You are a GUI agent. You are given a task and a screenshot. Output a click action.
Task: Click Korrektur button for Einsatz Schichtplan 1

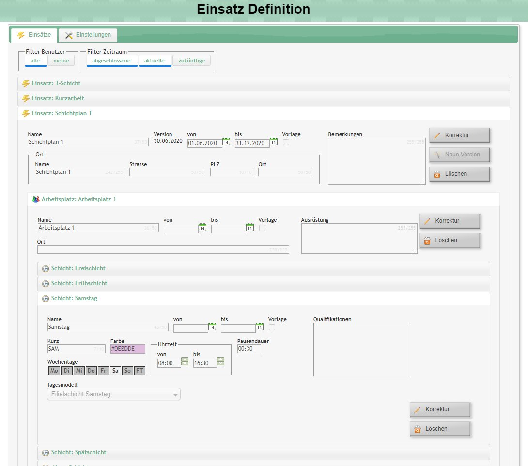459,135
